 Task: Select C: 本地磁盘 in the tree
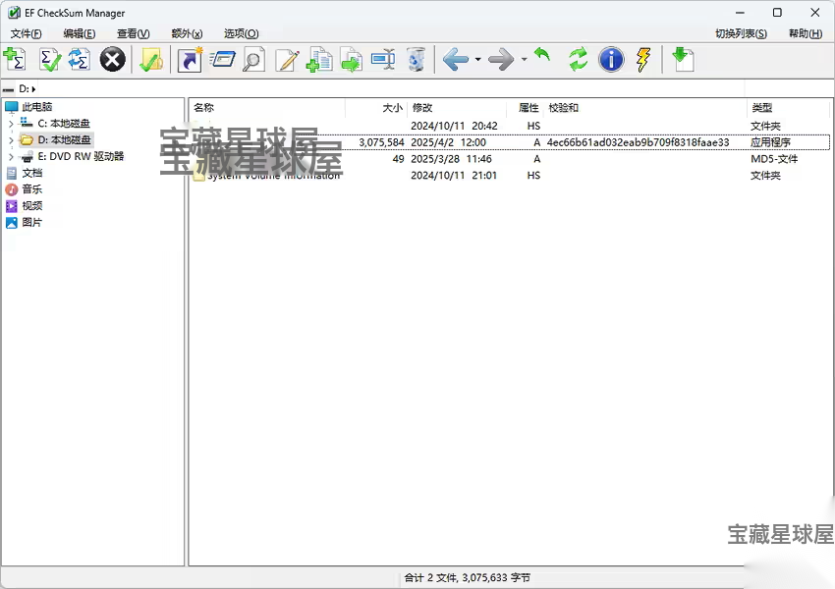pyautogui.click(x=64, y=124)
